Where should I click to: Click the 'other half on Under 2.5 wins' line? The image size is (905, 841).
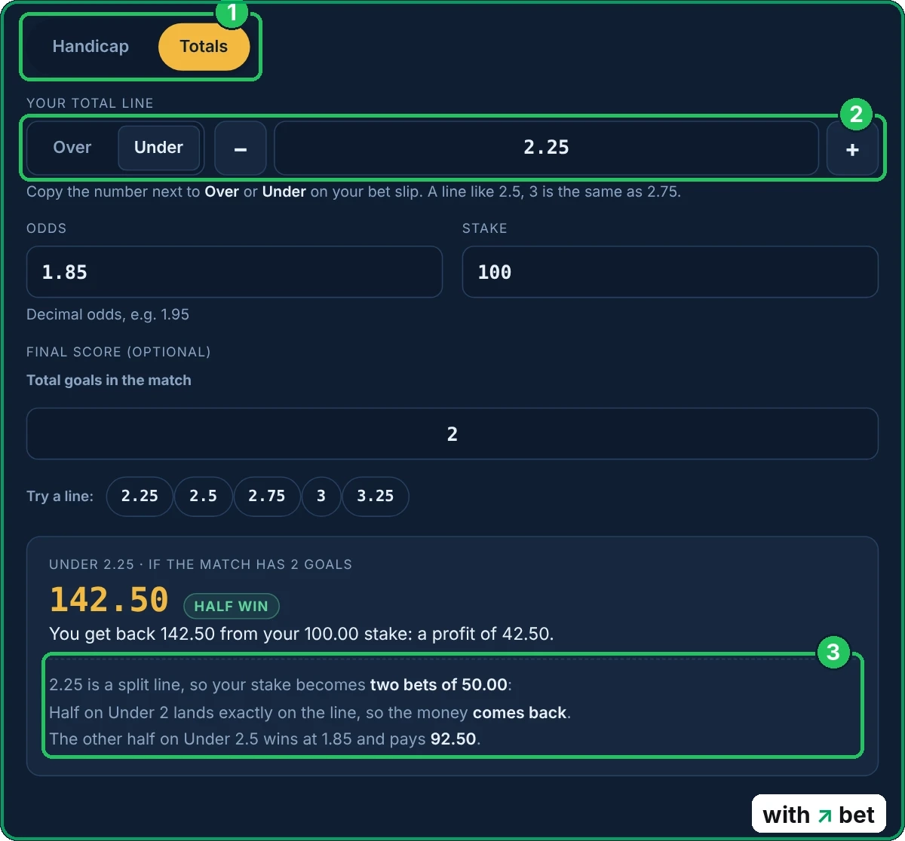pos(265,739)
